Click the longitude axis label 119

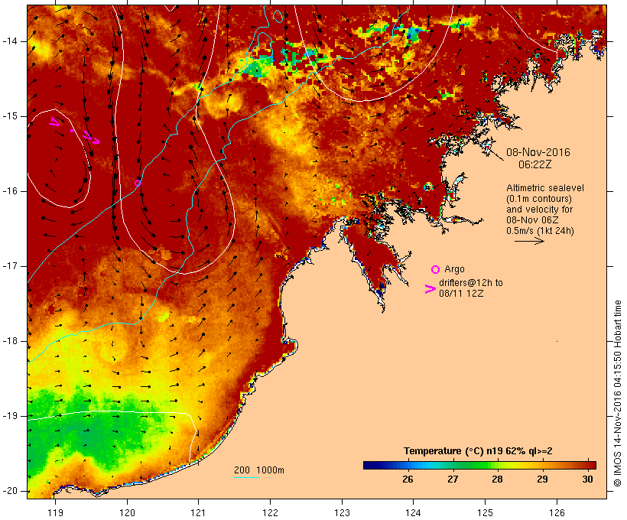pos(55,513)
